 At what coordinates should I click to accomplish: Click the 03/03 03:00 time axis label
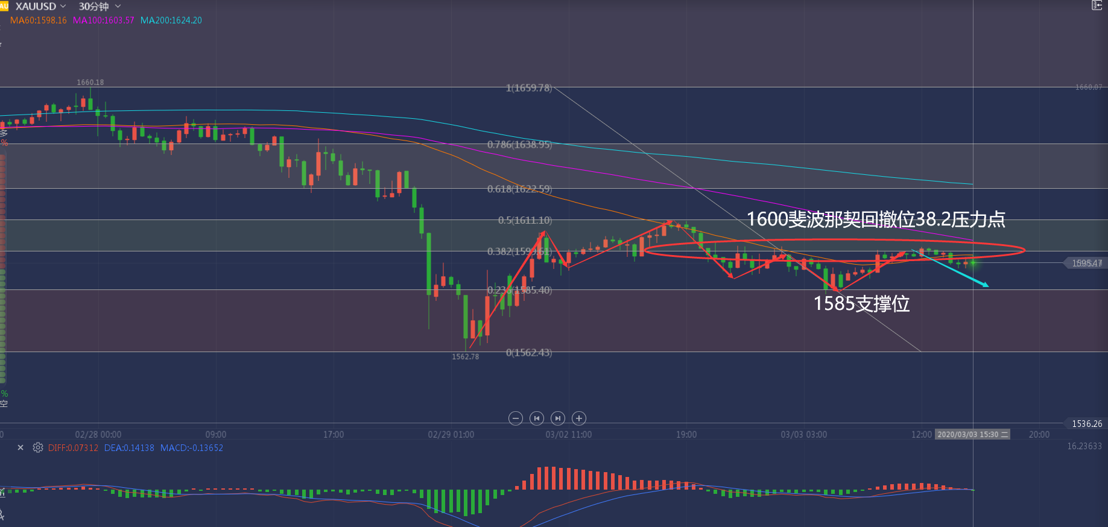click(x=804, y=435)
